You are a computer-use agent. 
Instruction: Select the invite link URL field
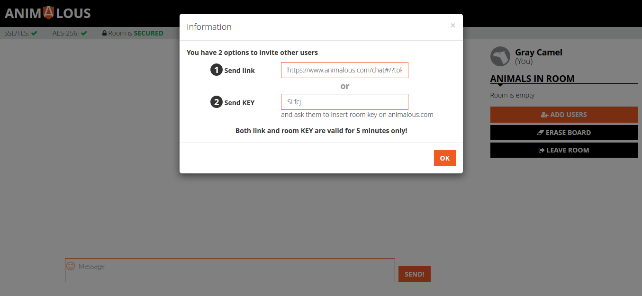click(344, 70)
